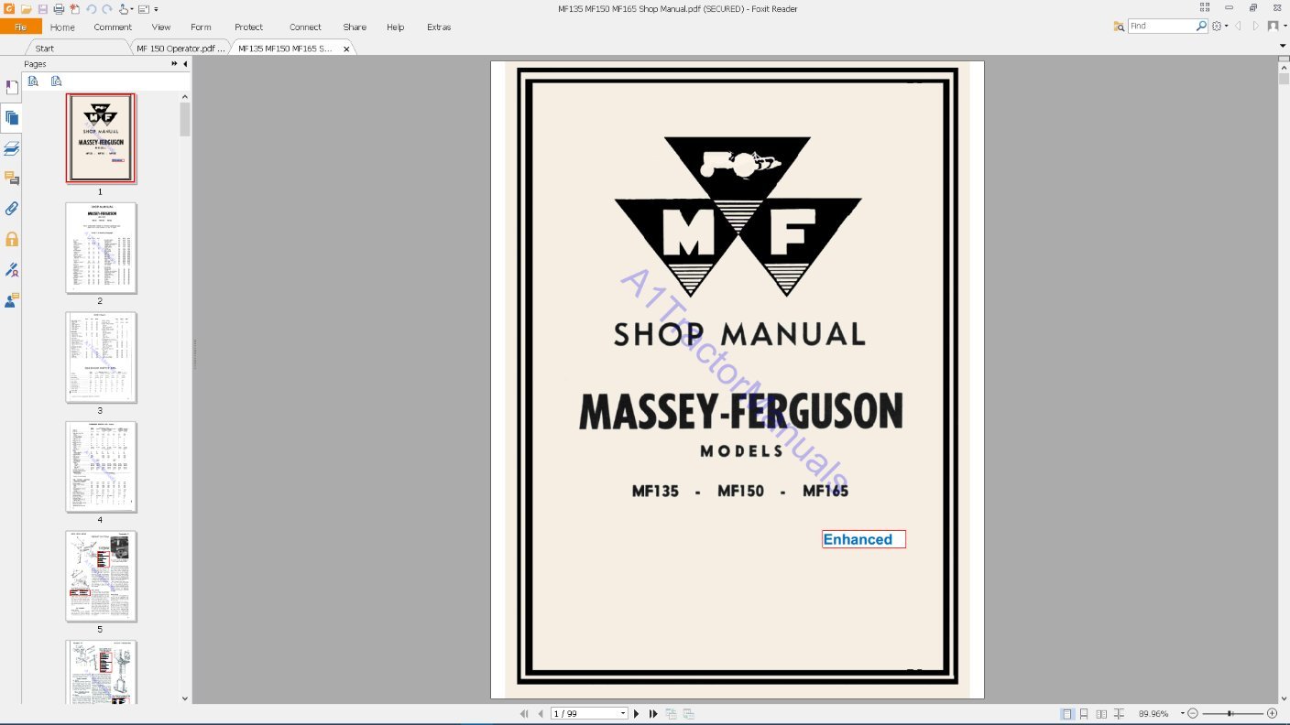This screenshot has width=1290, height=725.
Task: Click the Save icon in quick access toolbar
Action: pyautogui.click(x=43, y=8)
